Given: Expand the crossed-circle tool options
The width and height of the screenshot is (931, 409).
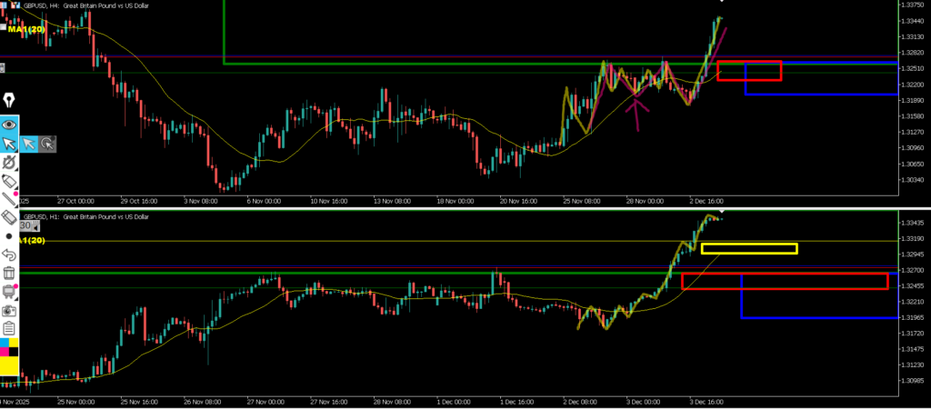Looking at the screenshot, I should [9, 163].
